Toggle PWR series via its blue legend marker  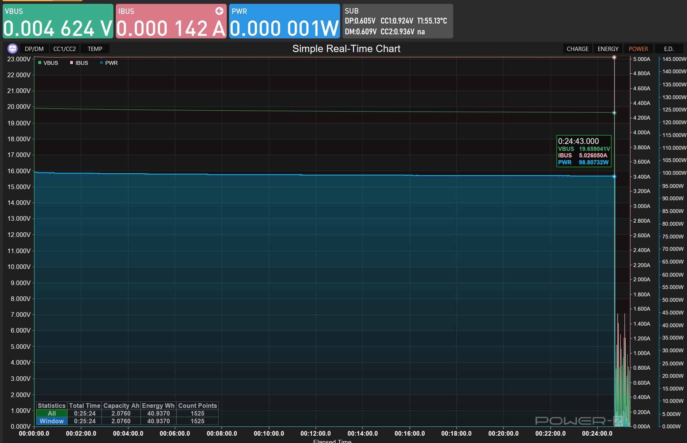(x=101, y=63)
